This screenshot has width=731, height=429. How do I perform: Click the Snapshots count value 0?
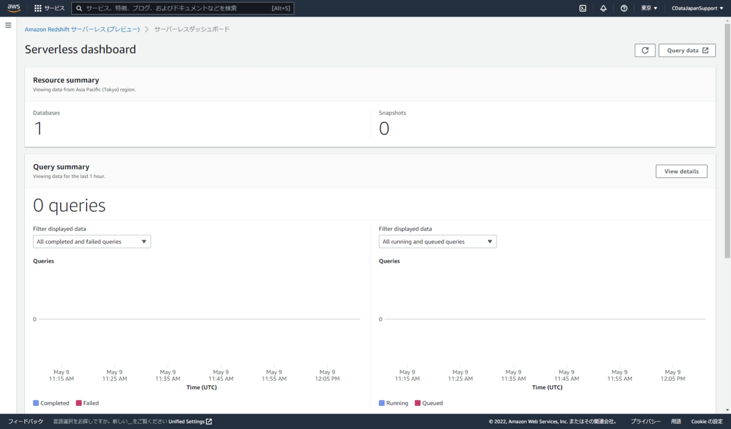point(384,129)
